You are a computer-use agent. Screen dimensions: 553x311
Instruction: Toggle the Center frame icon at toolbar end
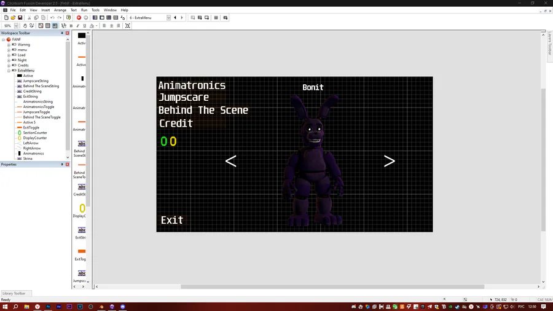tap(128, 26)
